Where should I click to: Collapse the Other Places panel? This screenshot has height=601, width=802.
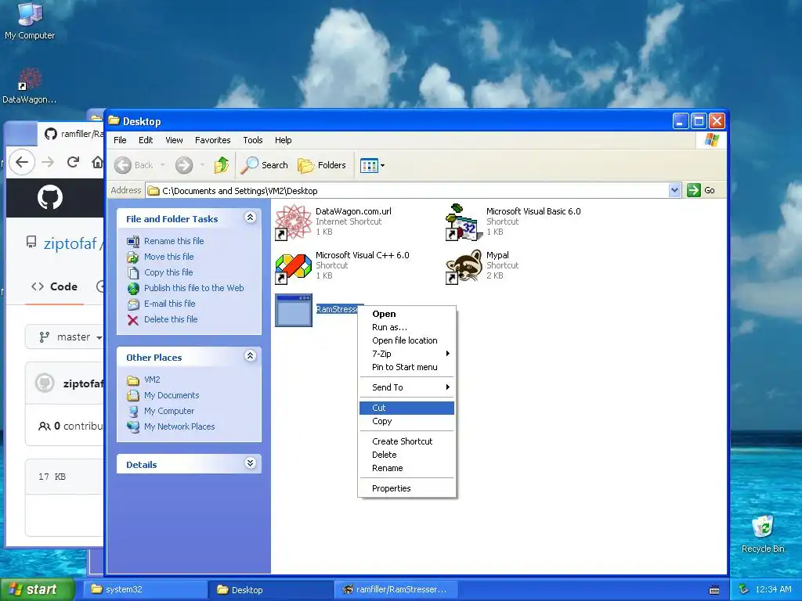tap(250, 356)
